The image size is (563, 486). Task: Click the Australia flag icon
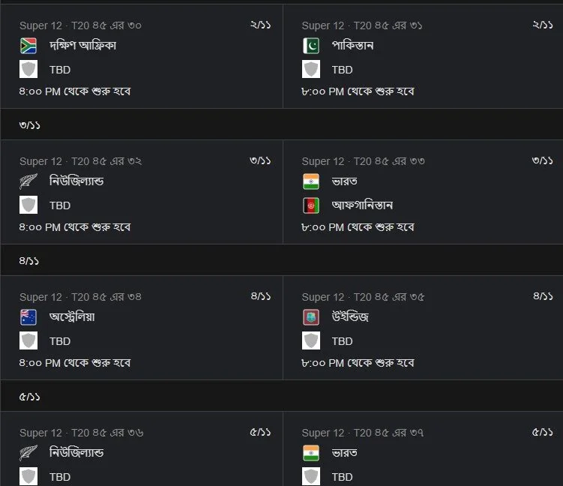[x=28, y=317]
